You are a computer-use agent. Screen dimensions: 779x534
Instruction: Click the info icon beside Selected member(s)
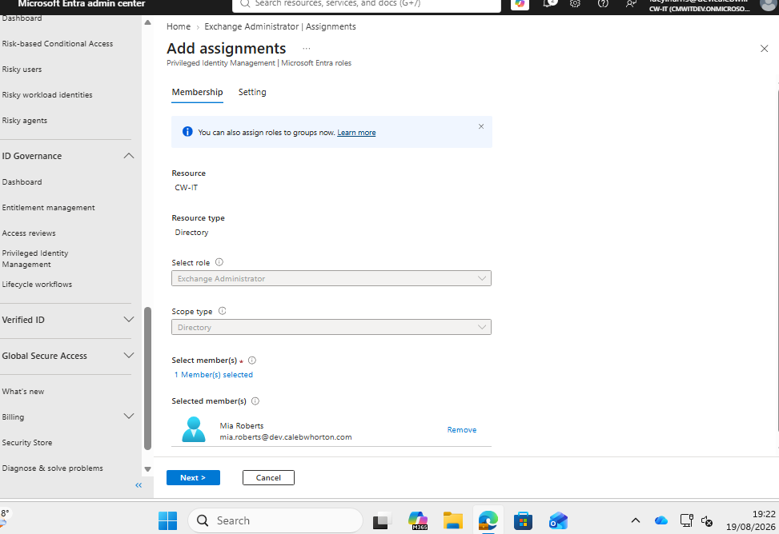tap(255, 401)
